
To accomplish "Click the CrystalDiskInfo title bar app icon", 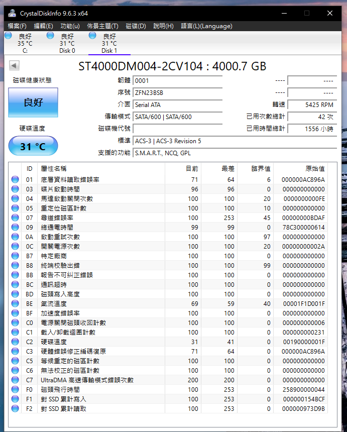I will coord(12,13).
